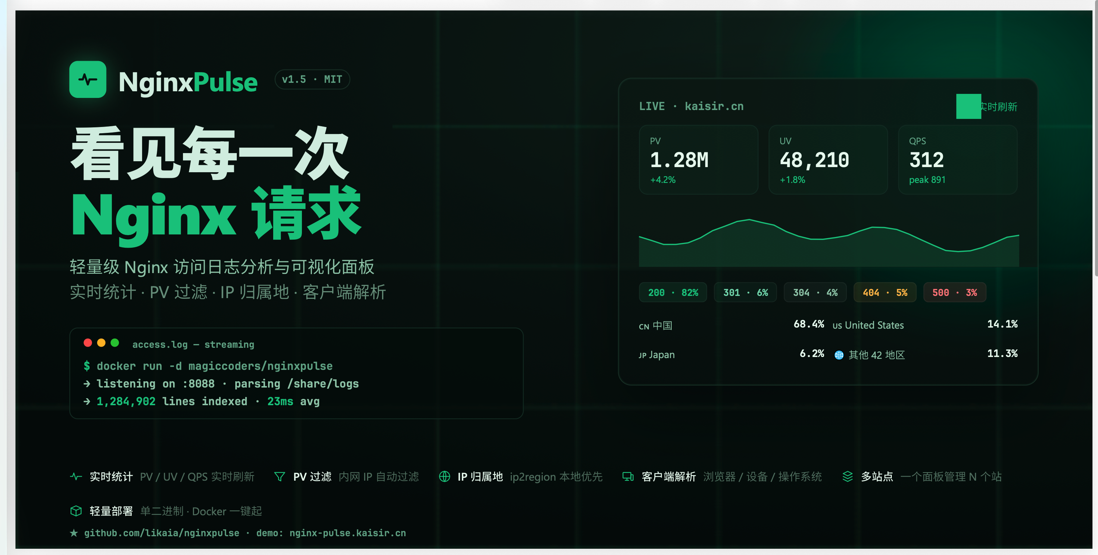1098x555 pixels.
Task: Click the multi-site layers icon
Action: pos(847,477)
